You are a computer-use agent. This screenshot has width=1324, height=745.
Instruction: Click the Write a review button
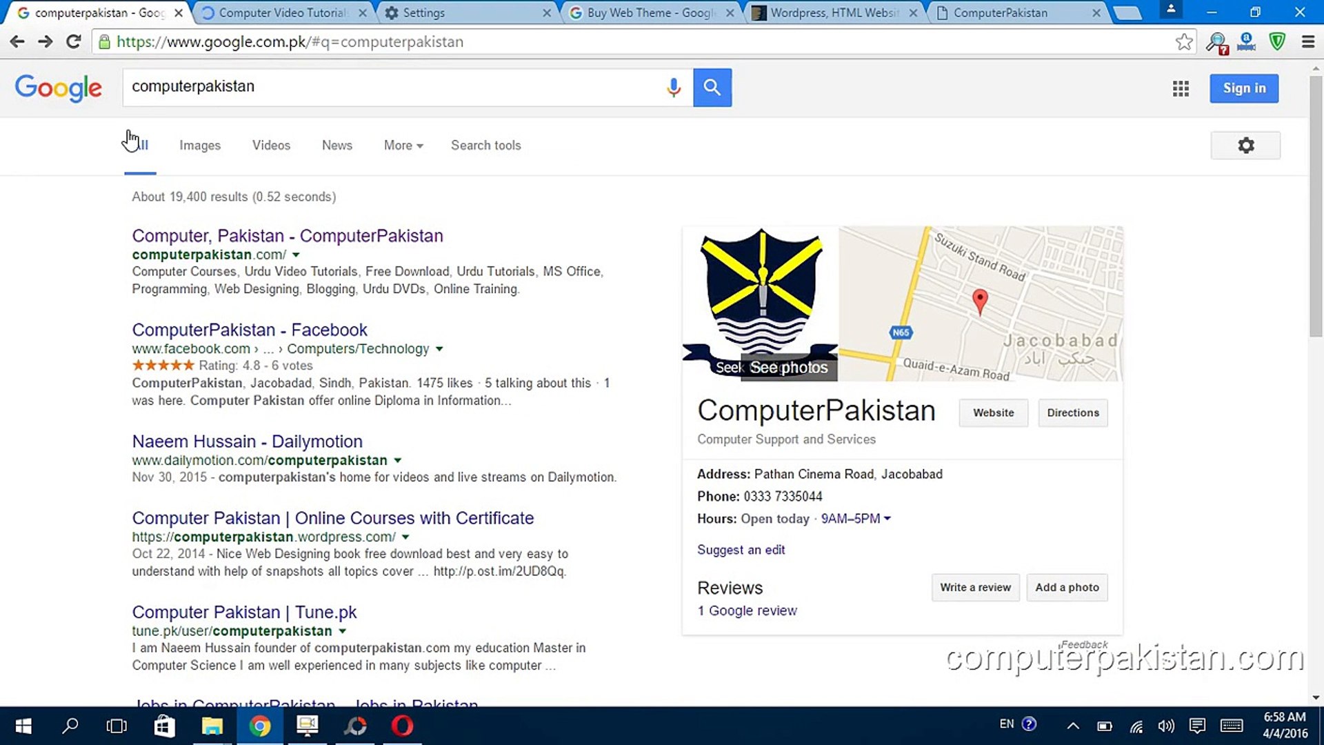pos(976,588)
